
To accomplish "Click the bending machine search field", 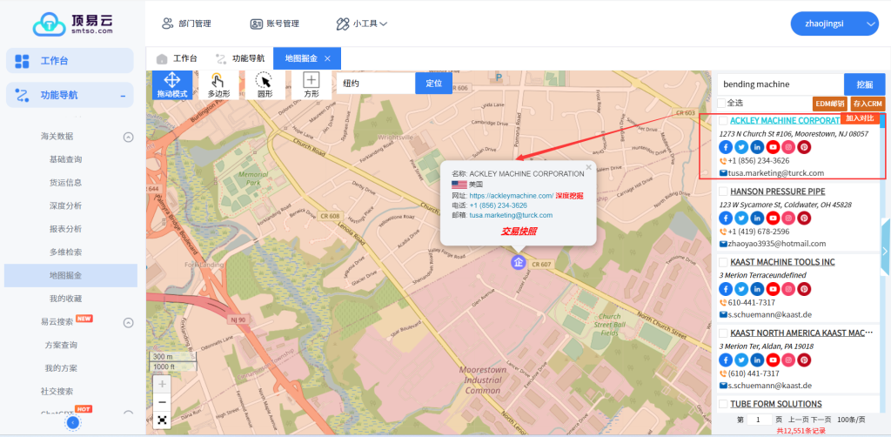I will 779,84.
